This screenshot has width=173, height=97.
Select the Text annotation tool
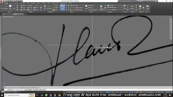45,7
